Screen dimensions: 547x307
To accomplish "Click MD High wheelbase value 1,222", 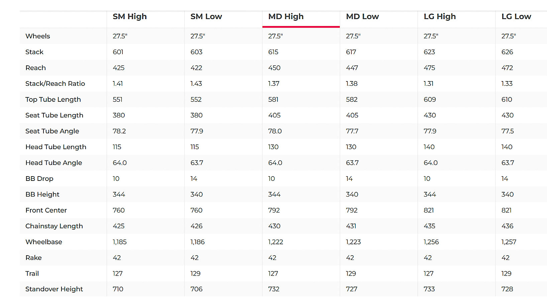I will 276,242.
